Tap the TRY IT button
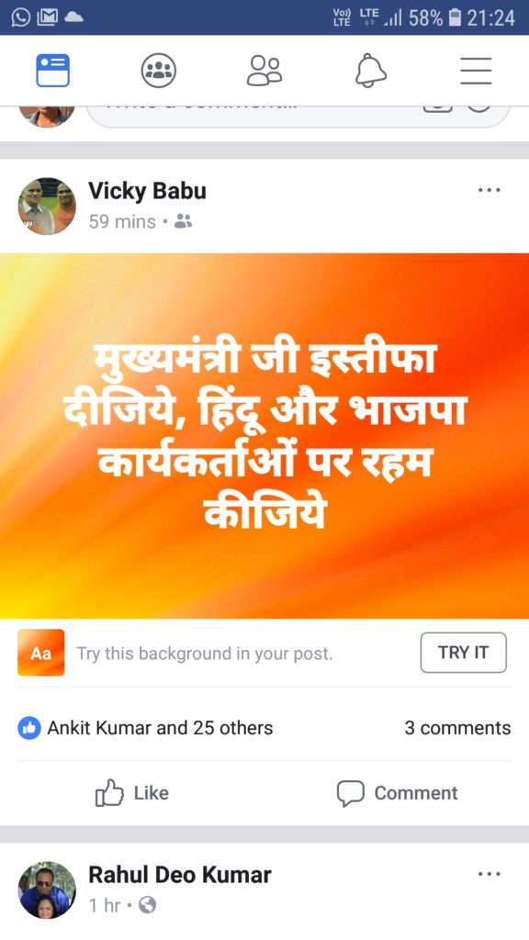 [464, 653]
